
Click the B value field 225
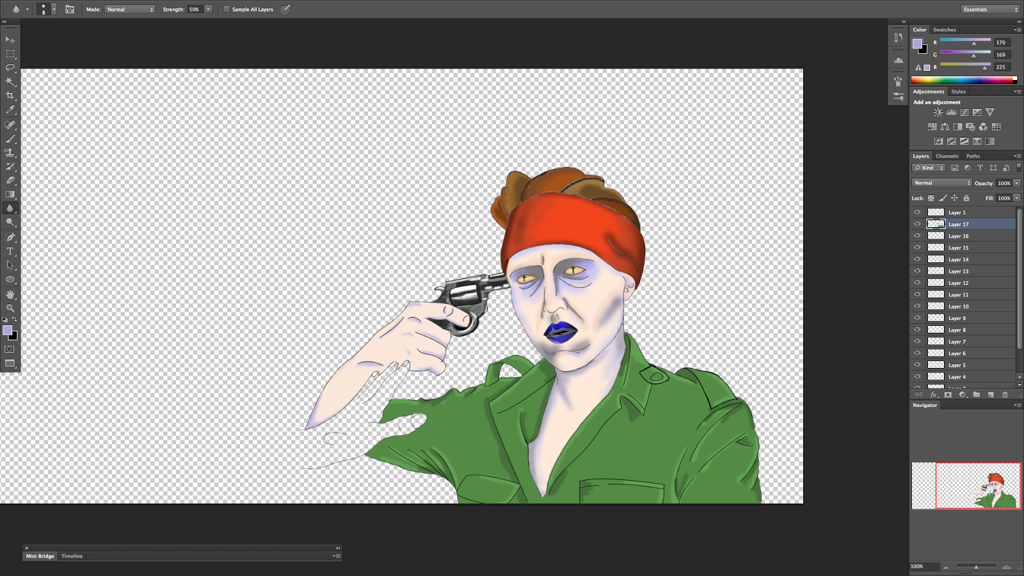tap(1002, 67)
